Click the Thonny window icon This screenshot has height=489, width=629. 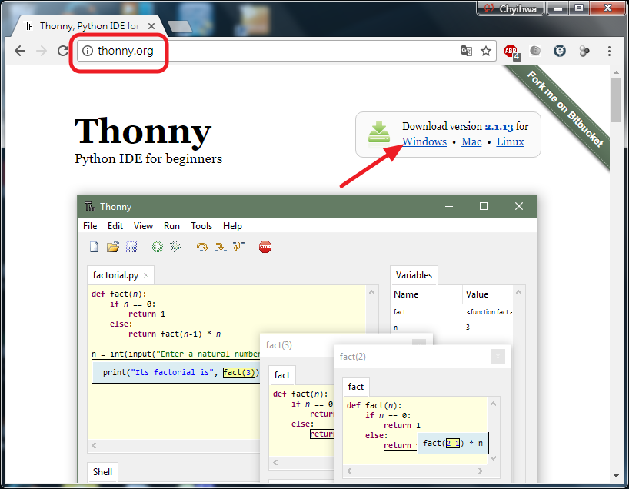pyautogui.click(x=89, y=207)
